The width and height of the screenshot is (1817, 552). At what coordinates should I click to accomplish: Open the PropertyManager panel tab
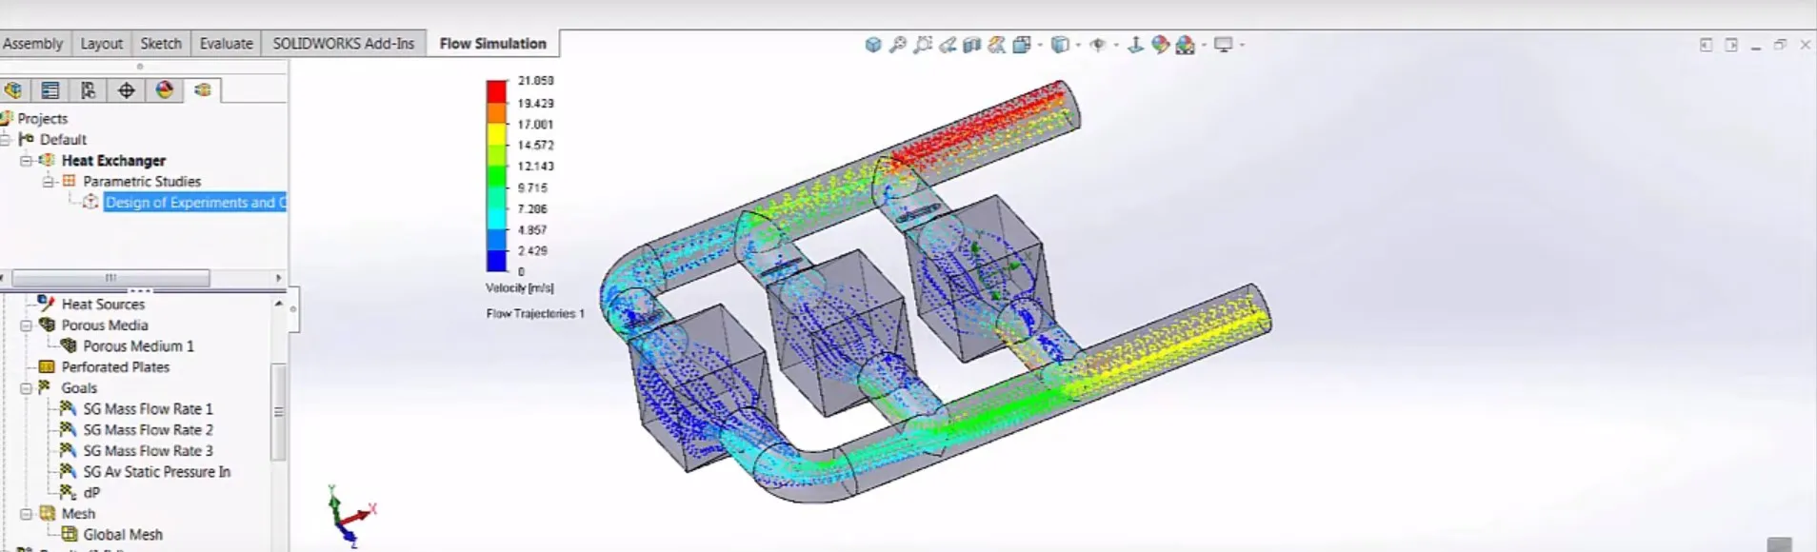pyautogui.click(x=50, y=90)
